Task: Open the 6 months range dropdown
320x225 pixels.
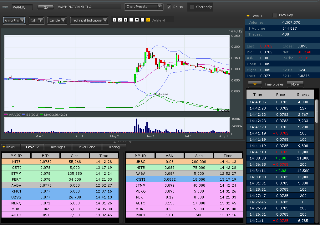Action: pyautogui.click(x=14, y=20)
